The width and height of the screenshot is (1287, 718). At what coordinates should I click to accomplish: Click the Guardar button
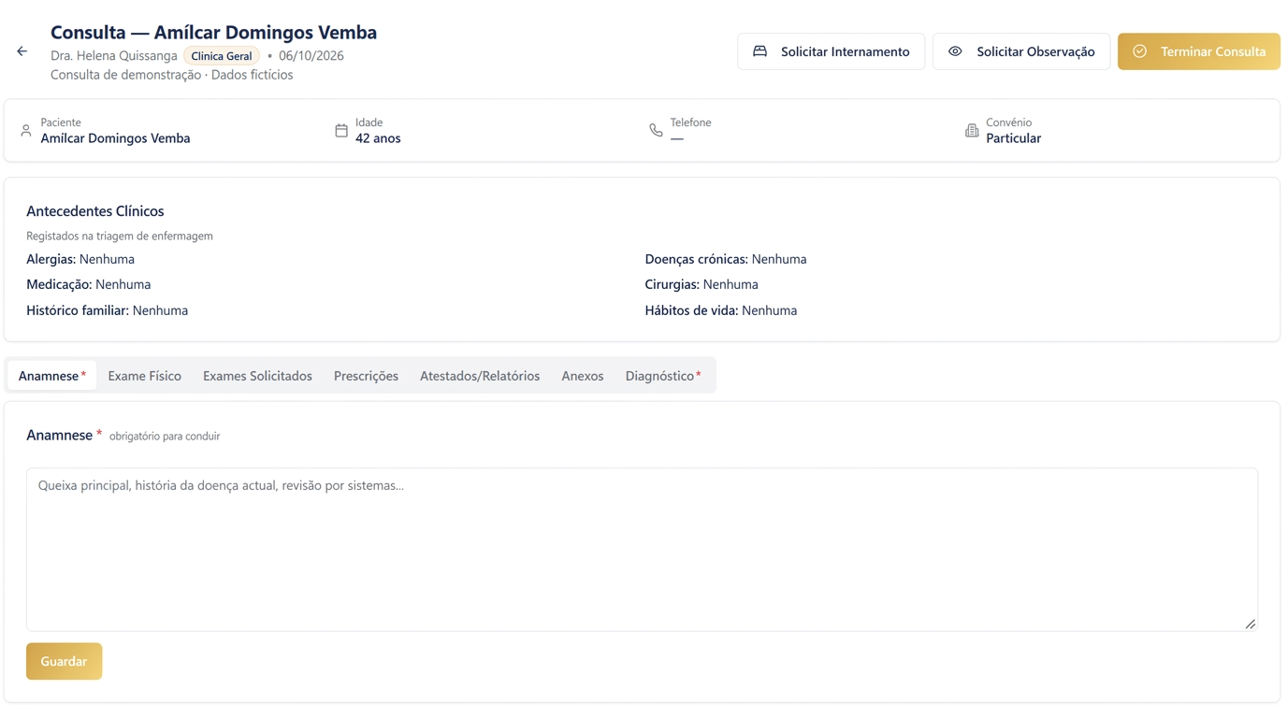coord(64,661)
